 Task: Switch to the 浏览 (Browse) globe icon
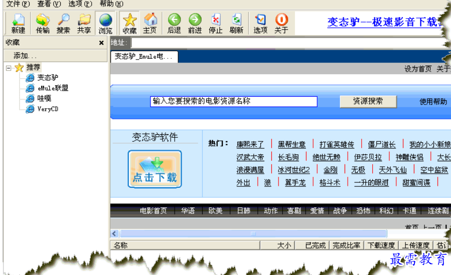tap(105, 23)
